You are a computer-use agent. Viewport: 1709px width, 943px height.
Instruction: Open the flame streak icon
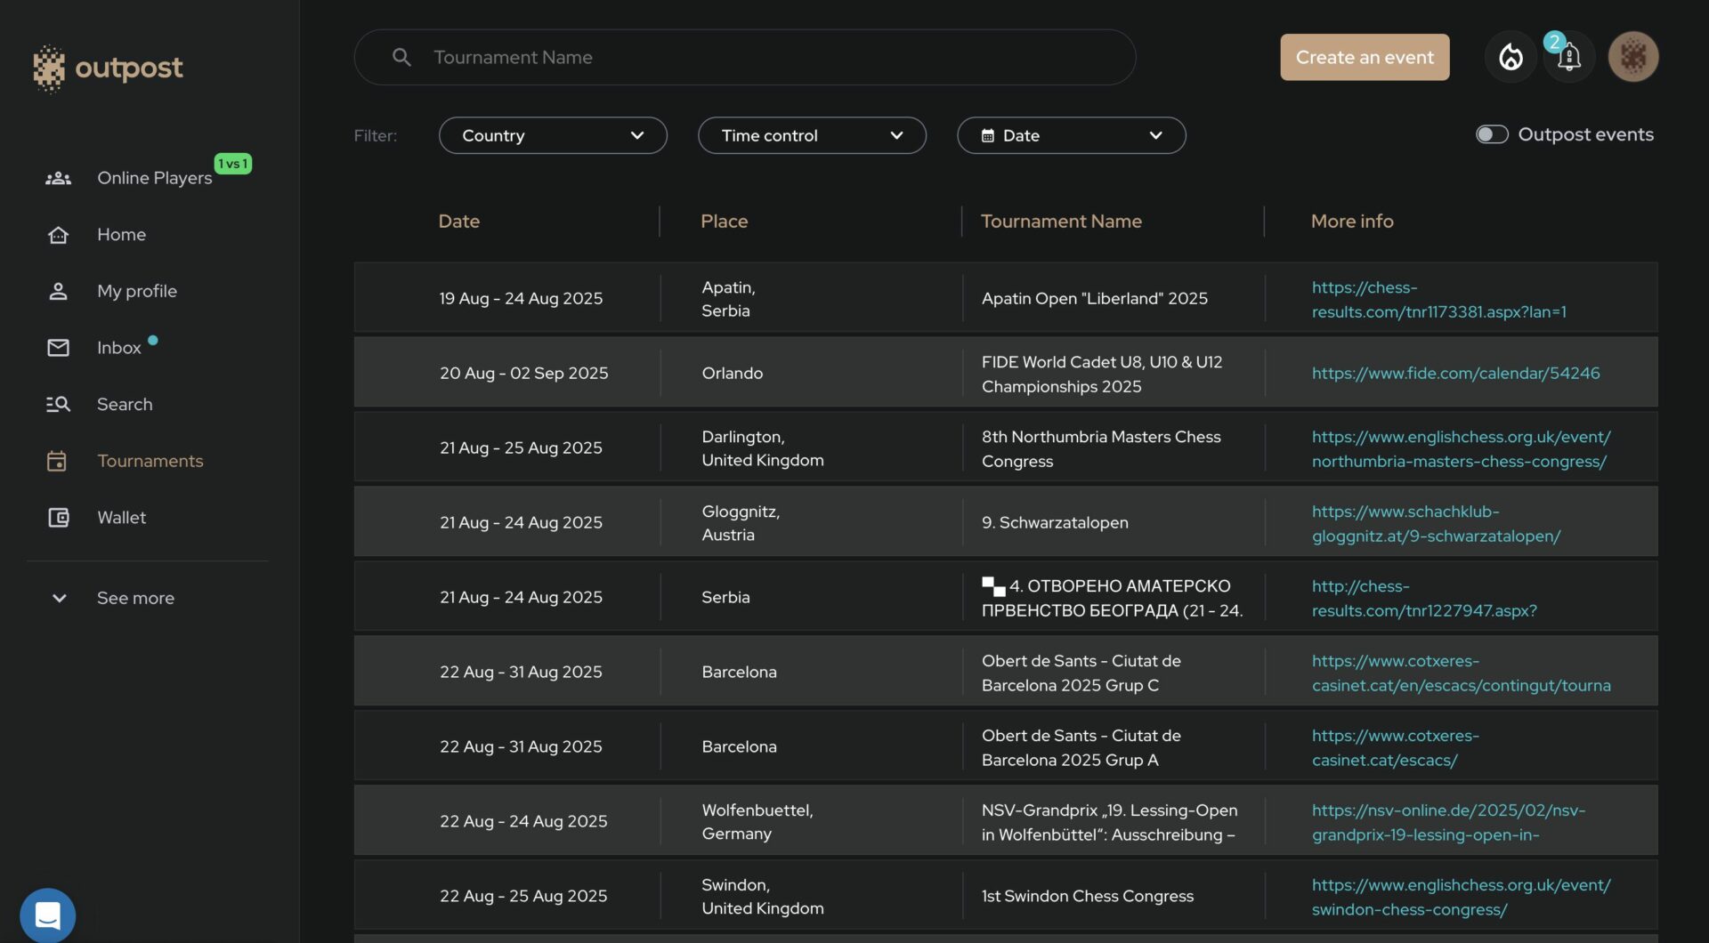click(x=1511, y=57)
